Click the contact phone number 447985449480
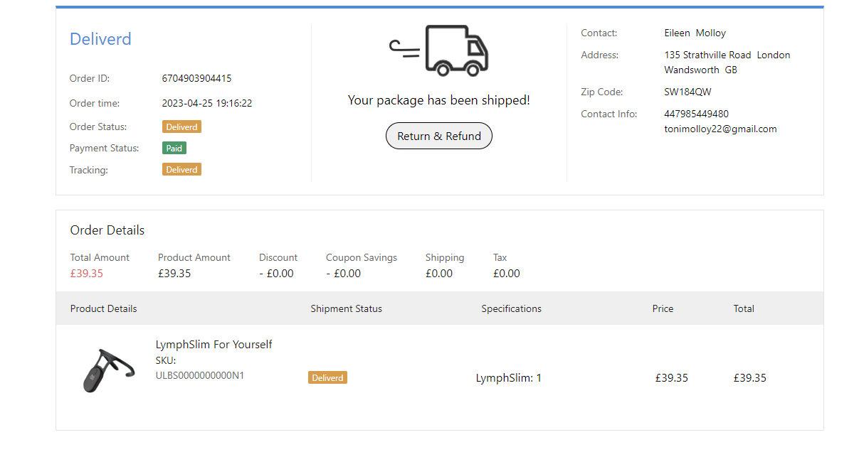 pos(696,114)
